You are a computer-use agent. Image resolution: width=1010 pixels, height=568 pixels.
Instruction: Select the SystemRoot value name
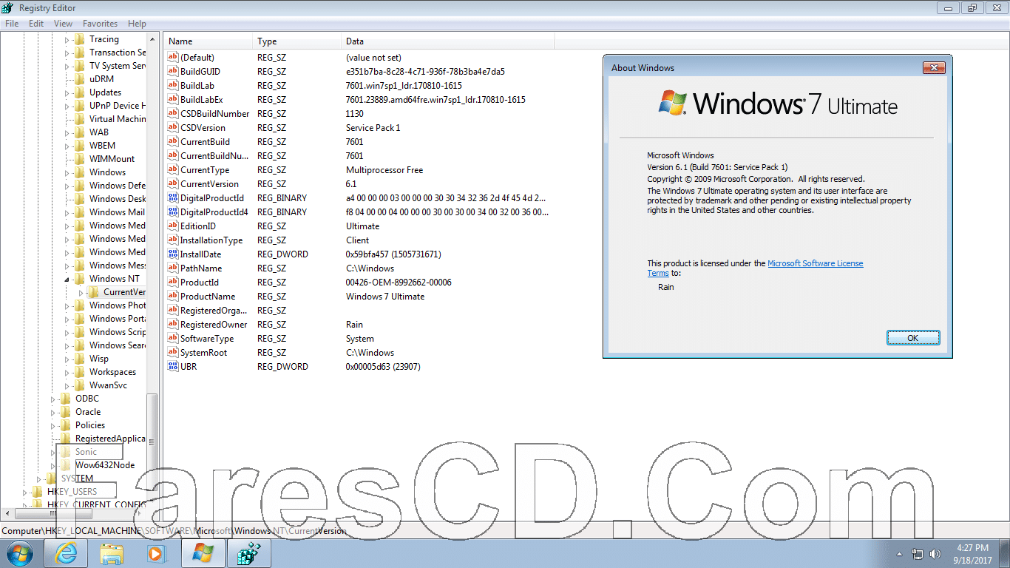[x=203, y=353]
